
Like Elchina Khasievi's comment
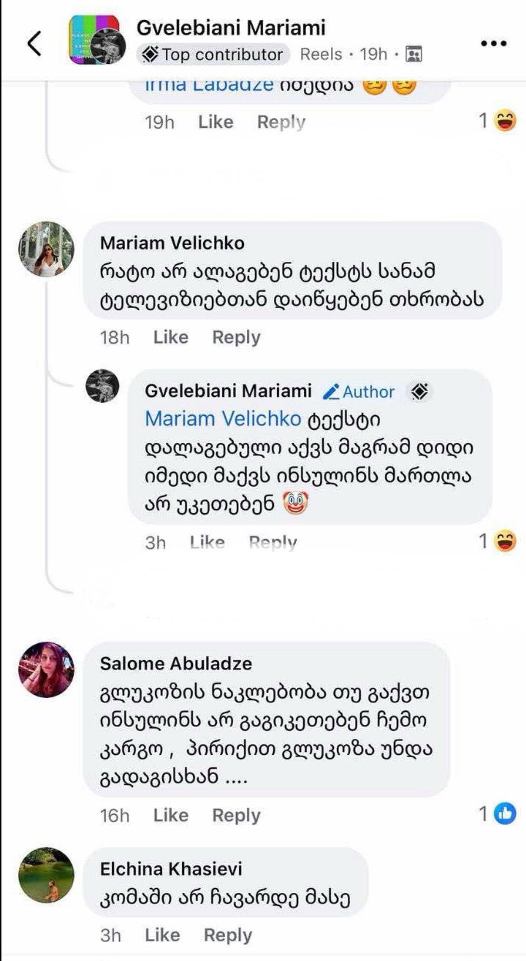point(162,935)
